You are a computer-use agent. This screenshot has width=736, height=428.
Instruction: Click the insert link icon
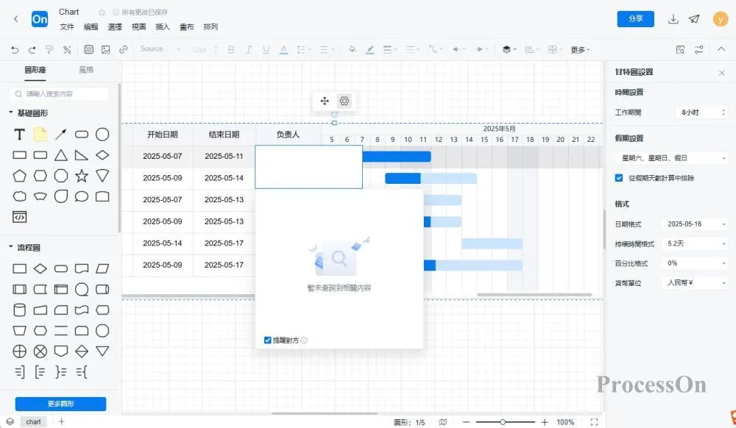click(x=123, y=49)
